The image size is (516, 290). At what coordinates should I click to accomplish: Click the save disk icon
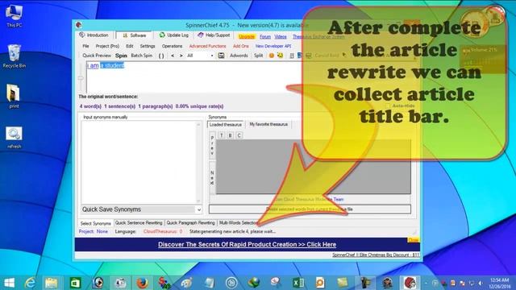221,56
